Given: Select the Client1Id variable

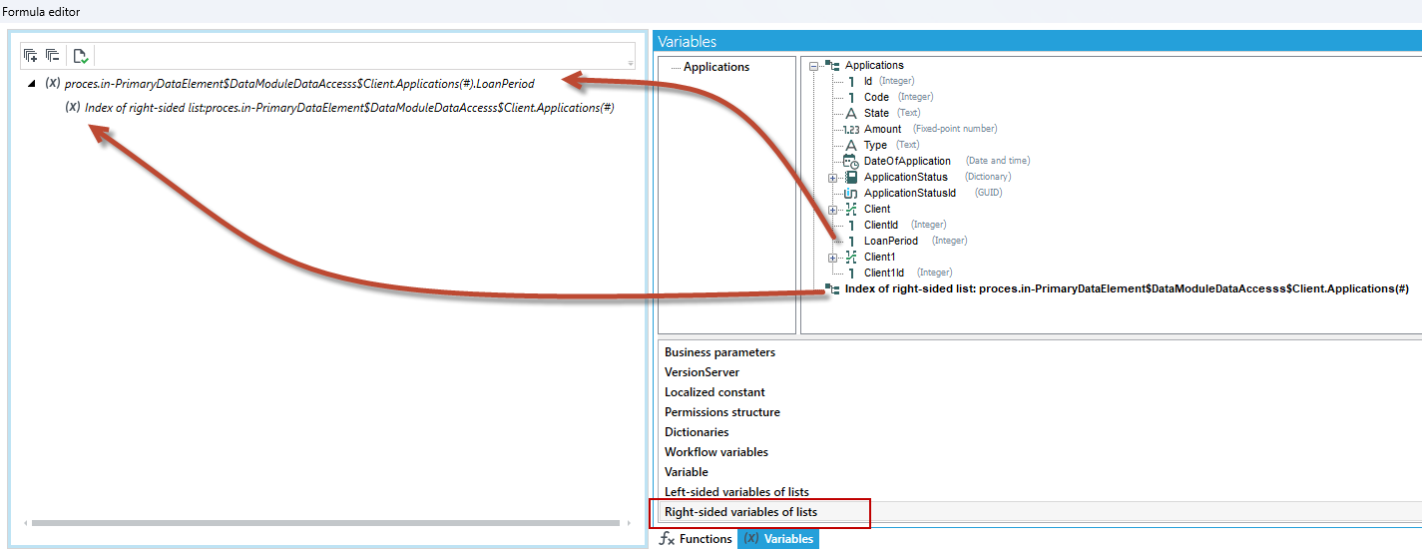Looking at the screenshot, I should tap(884, 273).
